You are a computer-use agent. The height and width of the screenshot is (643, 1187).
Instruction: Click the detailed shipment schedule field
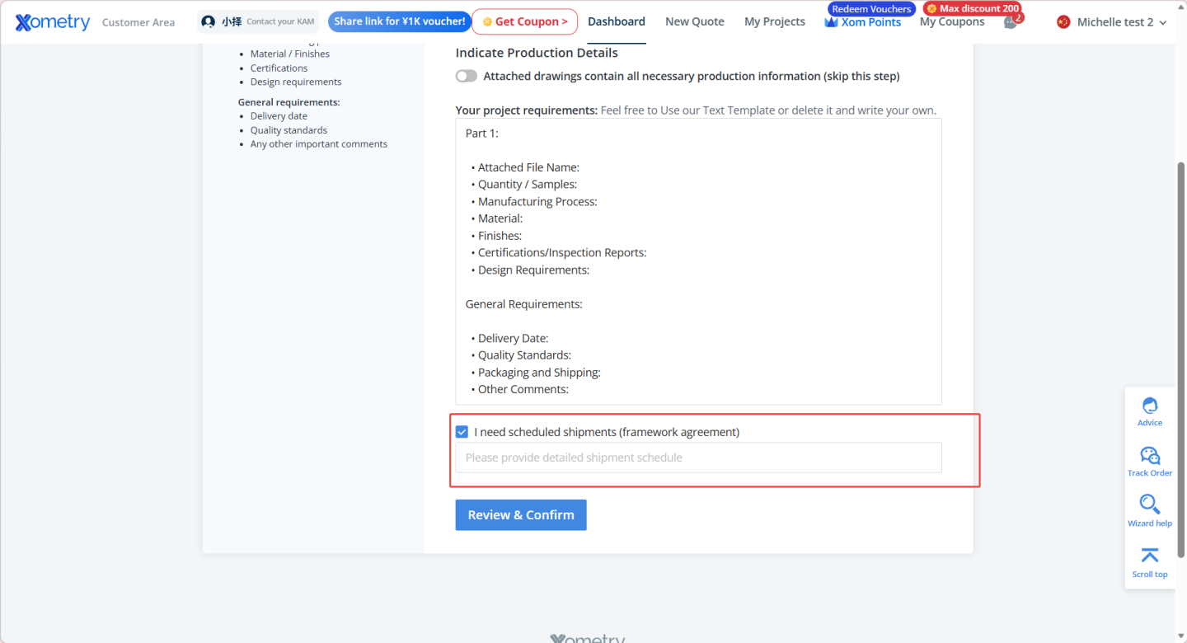(x=698, y=458)
